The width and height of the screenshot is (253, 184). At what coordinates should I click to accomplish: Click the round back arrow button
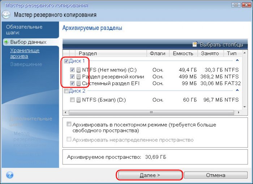point(6,15)
